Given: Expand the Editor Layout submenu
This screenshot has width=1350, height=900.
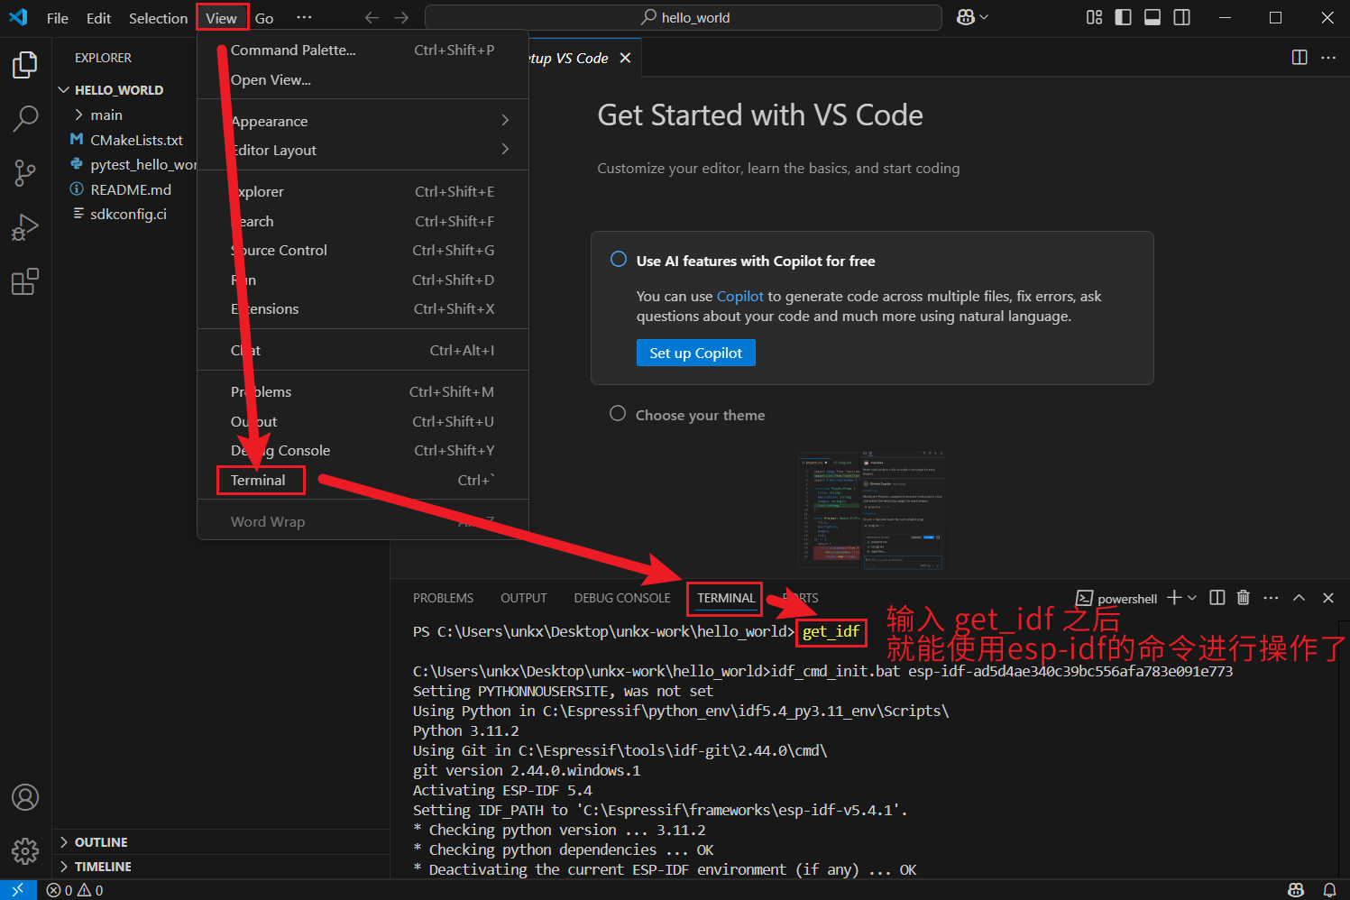Looking at the screenshot, I should click(274, 150).
